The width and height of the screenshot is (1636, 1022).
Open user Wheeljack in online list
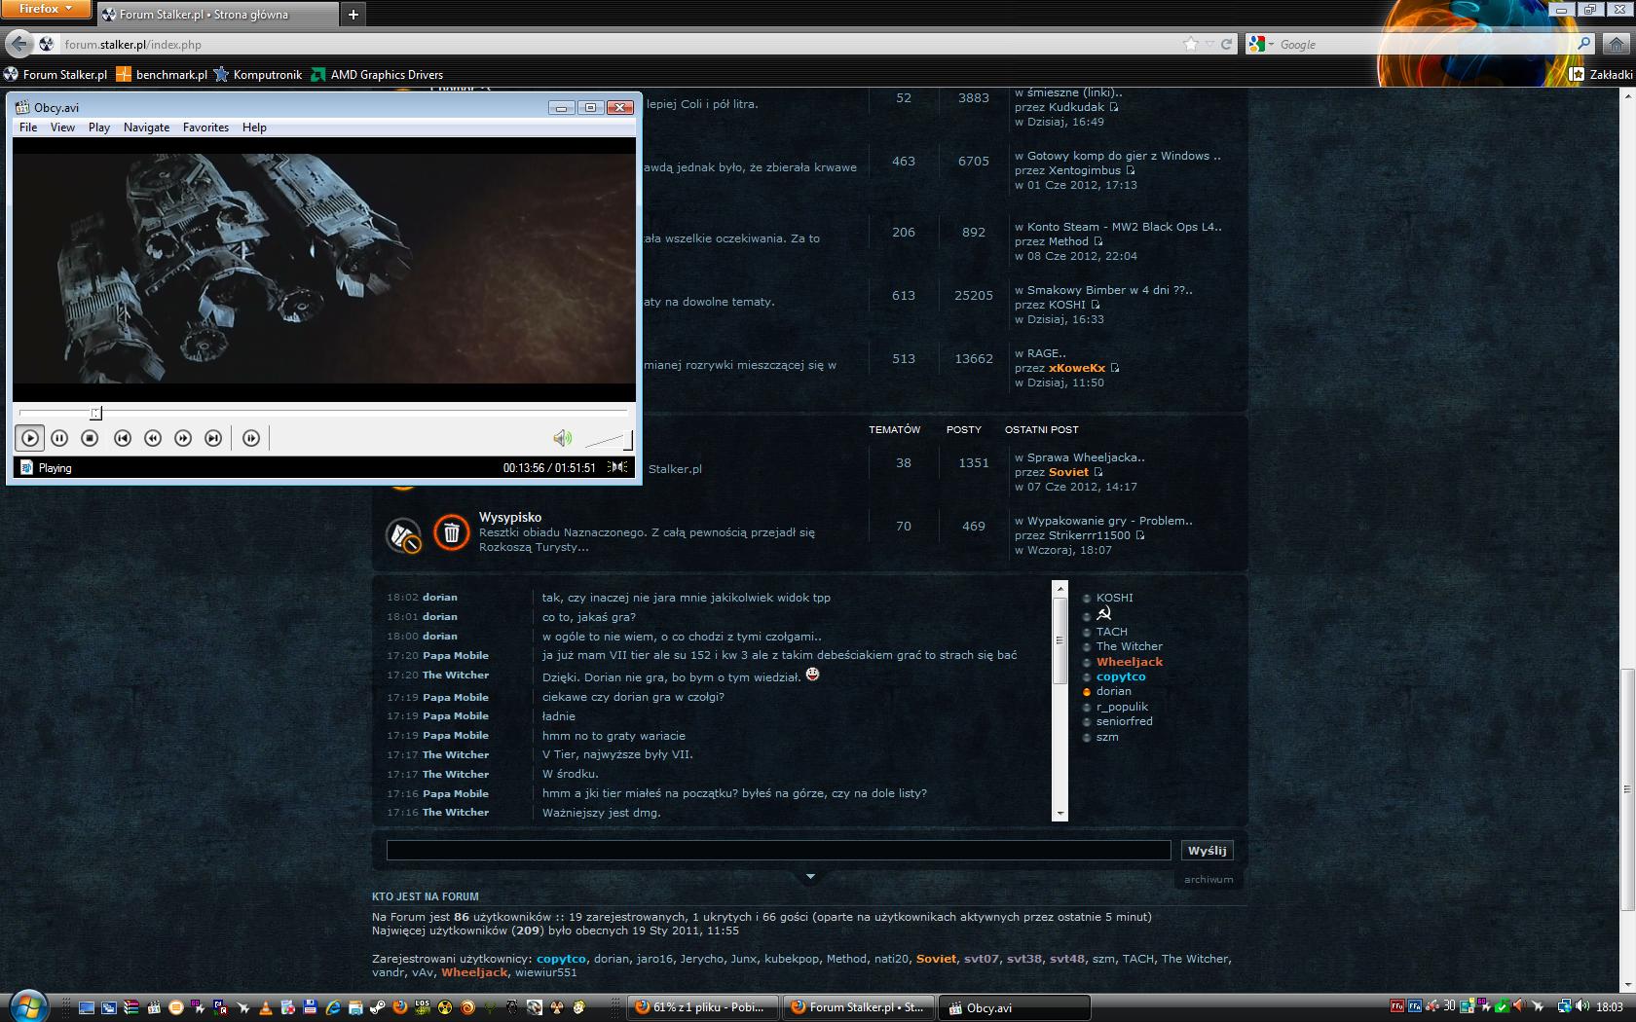pyautogui.click(x=1130, y=662)
